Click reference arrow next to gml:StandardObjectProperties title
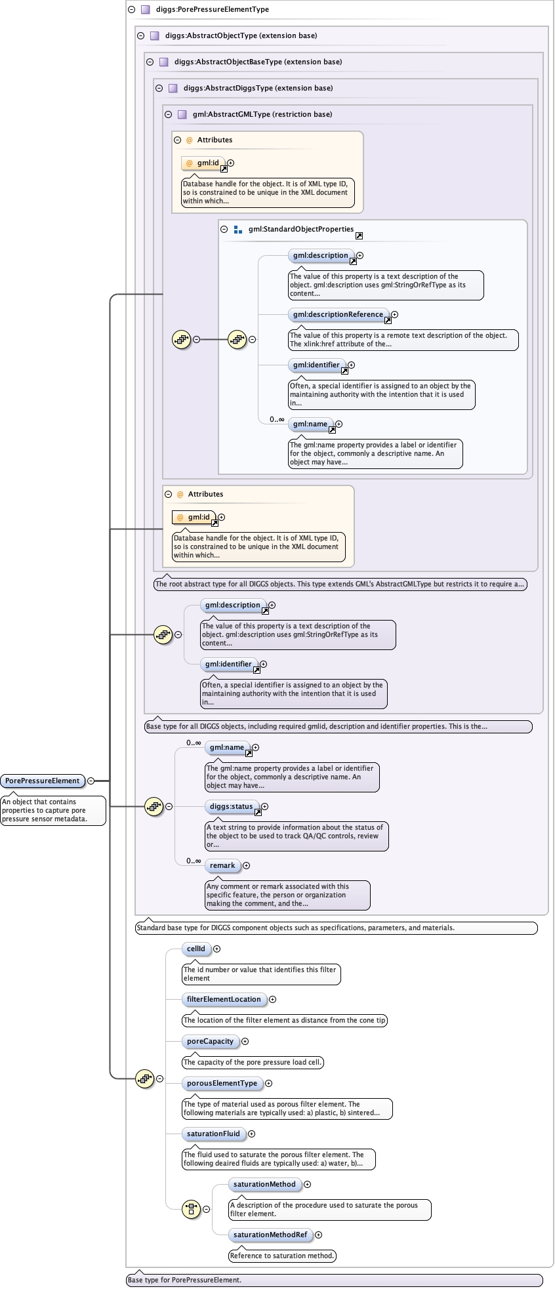This screenshot has height=1289, width=555. tap(359, 235)
